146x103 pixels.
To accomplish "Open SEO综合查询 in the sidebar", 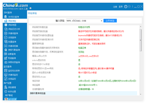I will [x=12, y=17].
